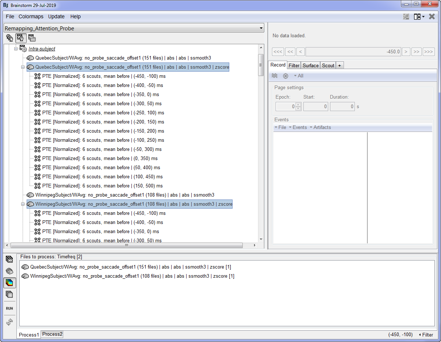Open the pipeline editor icon in toolbar
This screenshot has width=441, height=342.
[406, 16]
